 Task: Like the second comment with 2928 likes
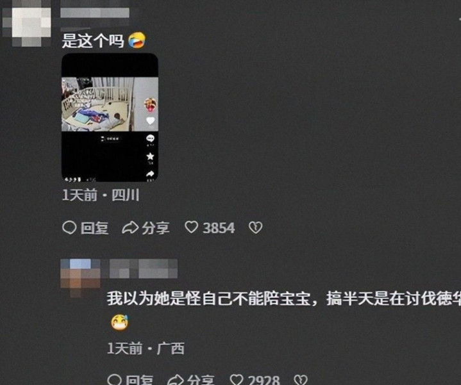tap(237, 380)
